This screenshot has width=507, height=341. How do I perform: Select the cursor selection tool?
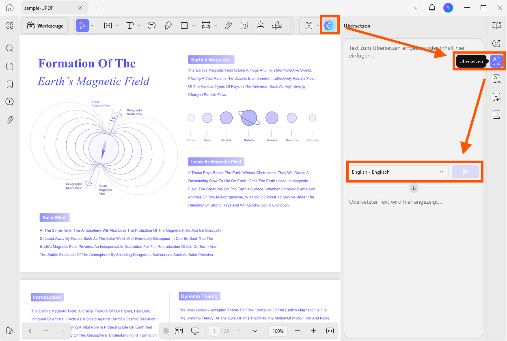82,26
